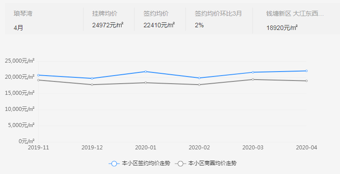340x174 pixels.
Task: Click the blue legend circle marker
Action: (114, 164)
